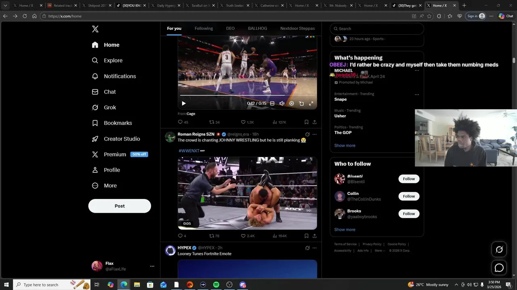Share the basketball video post
Screen dimensions: 517x290
pyautogui.click(x=315, y=122)
